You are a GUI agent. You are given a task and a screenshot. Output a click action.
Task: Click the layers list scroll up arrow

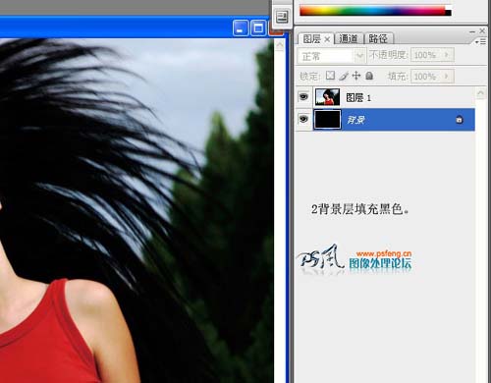pyautogui.click(x=480, y=93)
